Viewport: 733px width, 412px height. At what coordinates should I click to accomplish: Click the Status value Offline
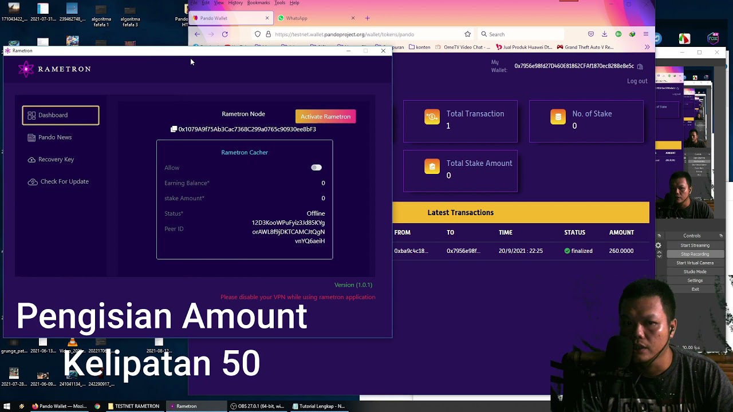pyautogui.click(x=316, y=213)
